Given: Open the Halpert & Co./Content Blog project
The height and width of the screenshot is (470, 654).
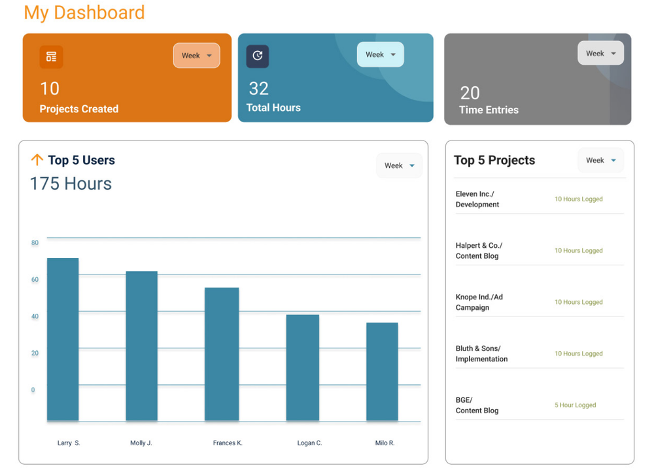Looking at the screenshot, I should click(479, 250).
